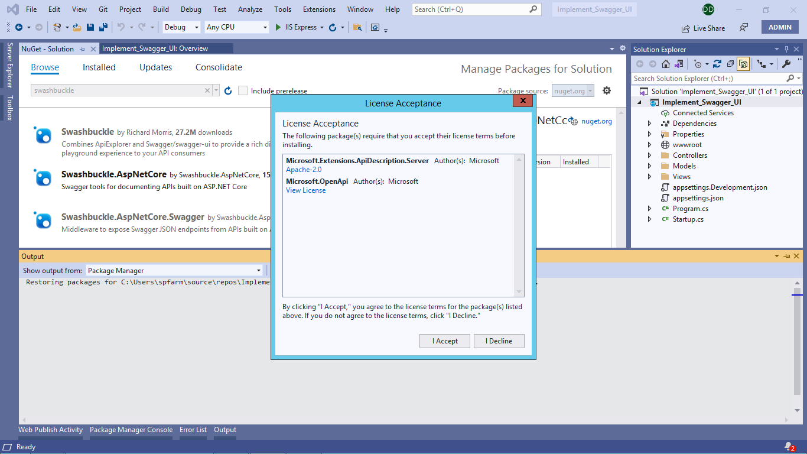Click the Send Feedback icon

click(744, 27)
